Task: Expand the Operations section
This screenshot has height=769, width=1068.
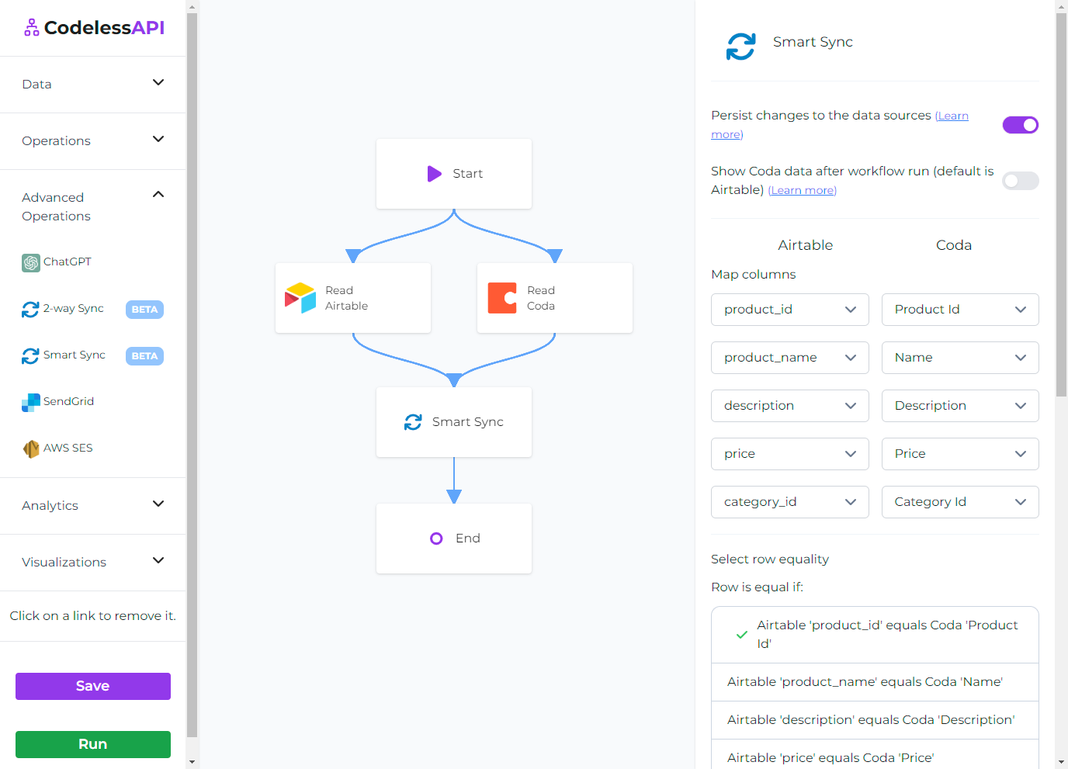Action: (93, 141)
